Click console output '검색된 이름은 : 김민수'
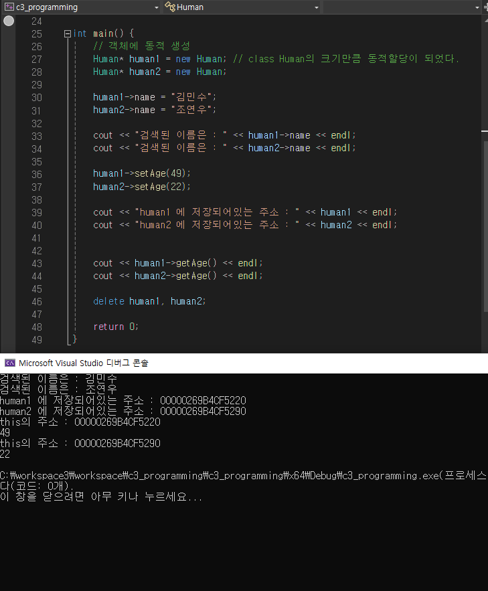488x591 pixels. pos(58,378)
